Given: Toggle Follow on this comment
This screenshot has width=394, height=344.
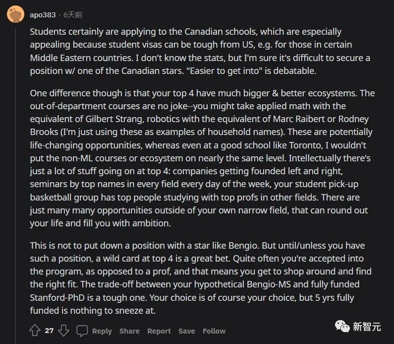Looking at the screenshot, I should (x=214, y=331).
